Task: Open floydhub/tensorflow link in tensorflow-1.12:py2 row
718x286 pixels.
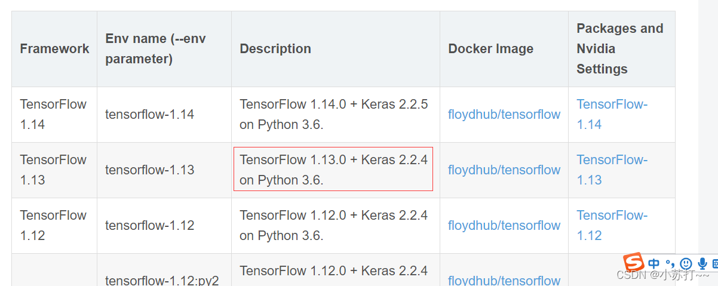Action: [504, 279]
